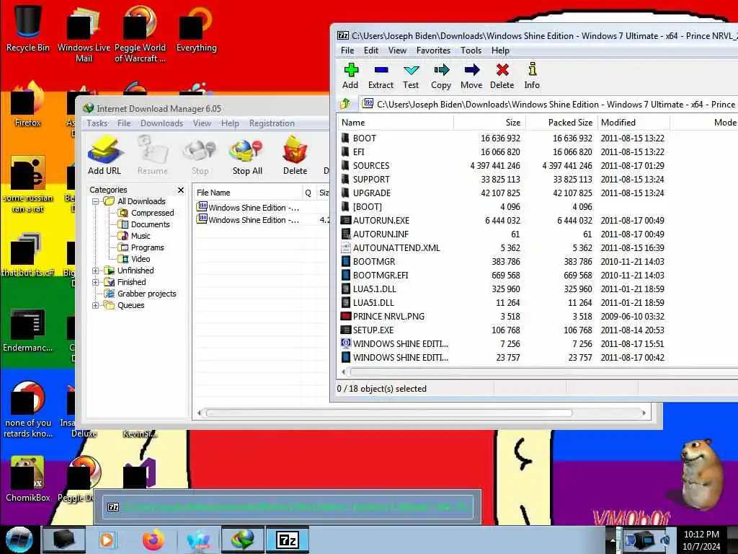This screenshot has width=738, height=554.
Task: Open the Windows Start orb
Action: tap(19, 540)
